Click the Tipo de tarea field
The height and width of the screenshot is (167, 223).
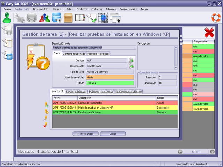[110, 72]
